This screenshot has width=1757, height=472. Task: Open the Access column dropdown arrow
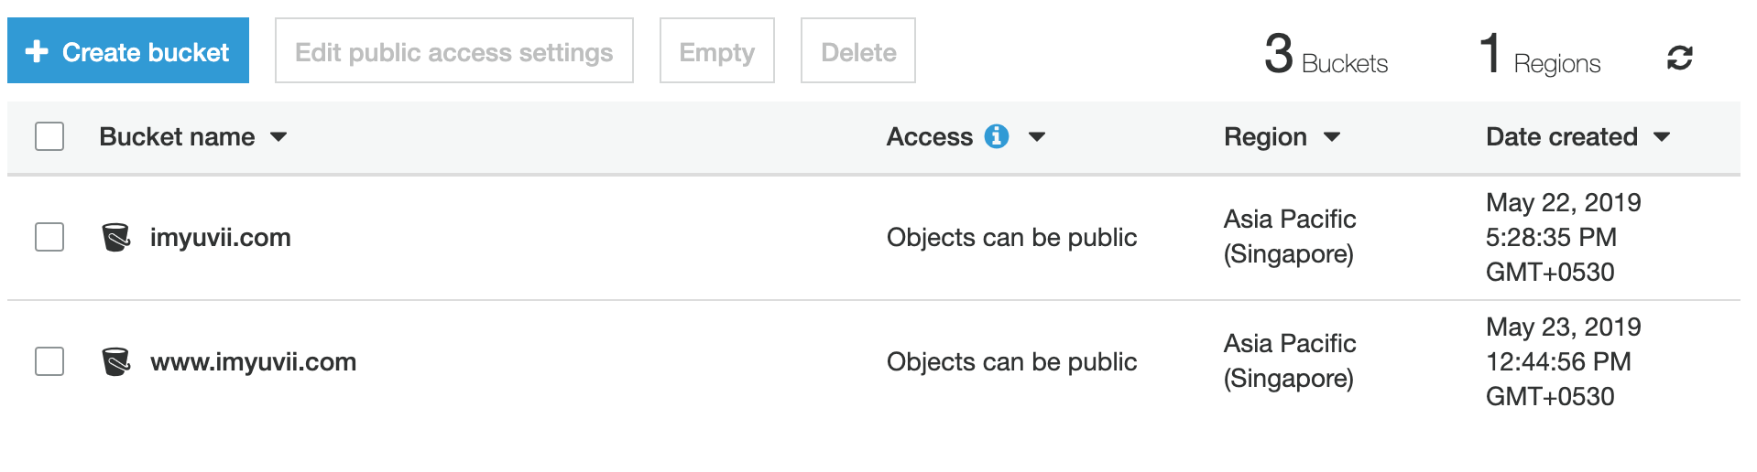[1037, 137]
